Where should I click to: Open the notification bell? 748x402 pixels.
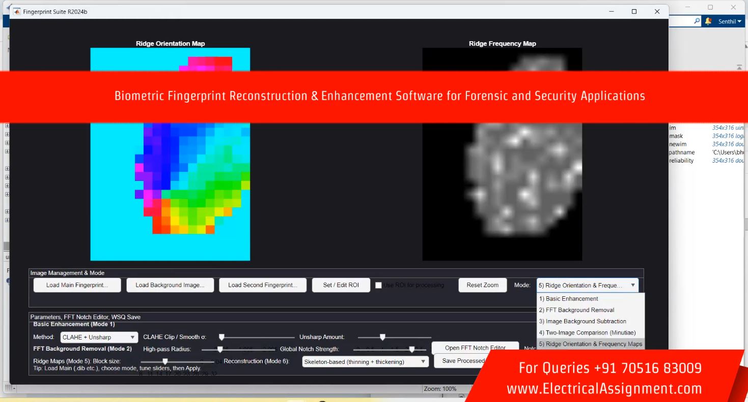point(708,21)
